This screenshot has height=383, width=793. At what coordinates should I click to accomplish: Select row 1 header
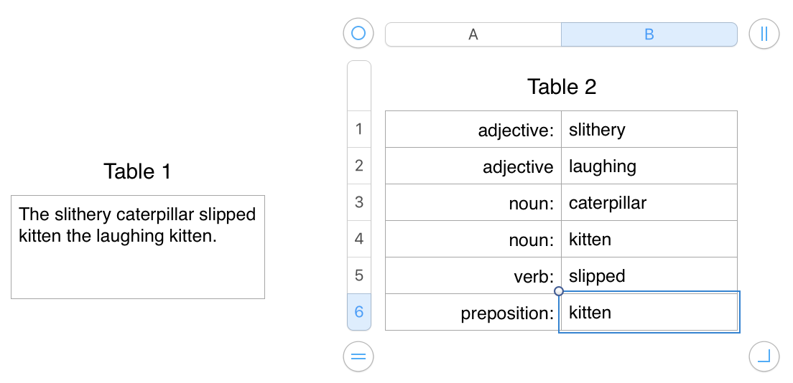tap(359, 129)
